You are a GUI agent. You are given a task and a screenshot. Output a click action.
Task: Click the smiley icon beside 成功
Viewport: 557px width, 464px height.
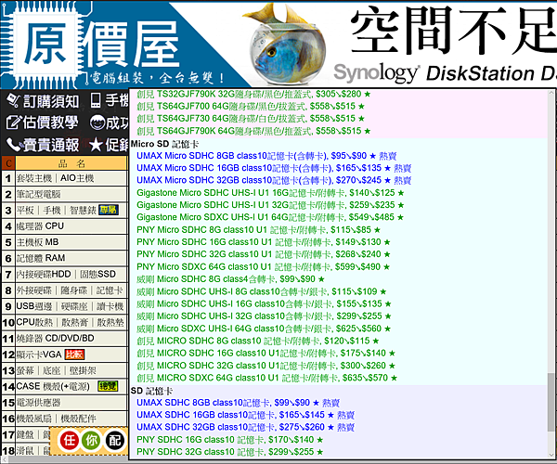pos(97,123)
